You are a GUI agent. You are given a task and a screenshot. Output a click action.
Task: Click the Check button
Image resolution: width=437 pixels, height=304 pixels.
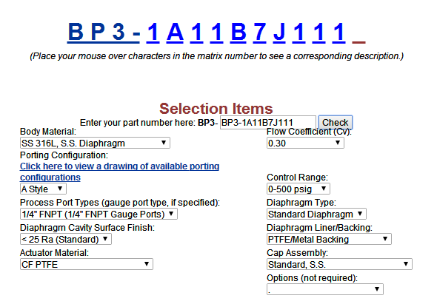[336, 123]
